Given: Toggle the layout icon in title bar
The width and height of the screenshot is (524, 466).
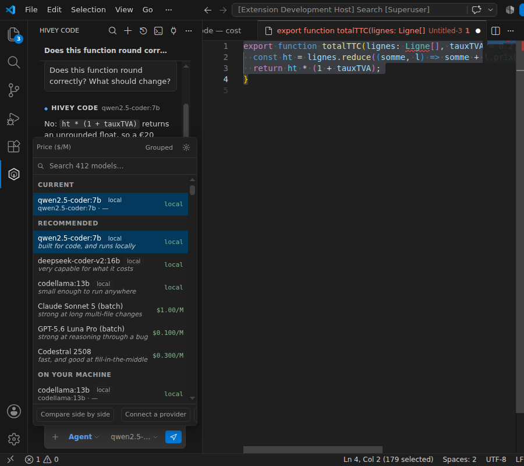Looking at the screenshot, I should [x=510, y=10].
